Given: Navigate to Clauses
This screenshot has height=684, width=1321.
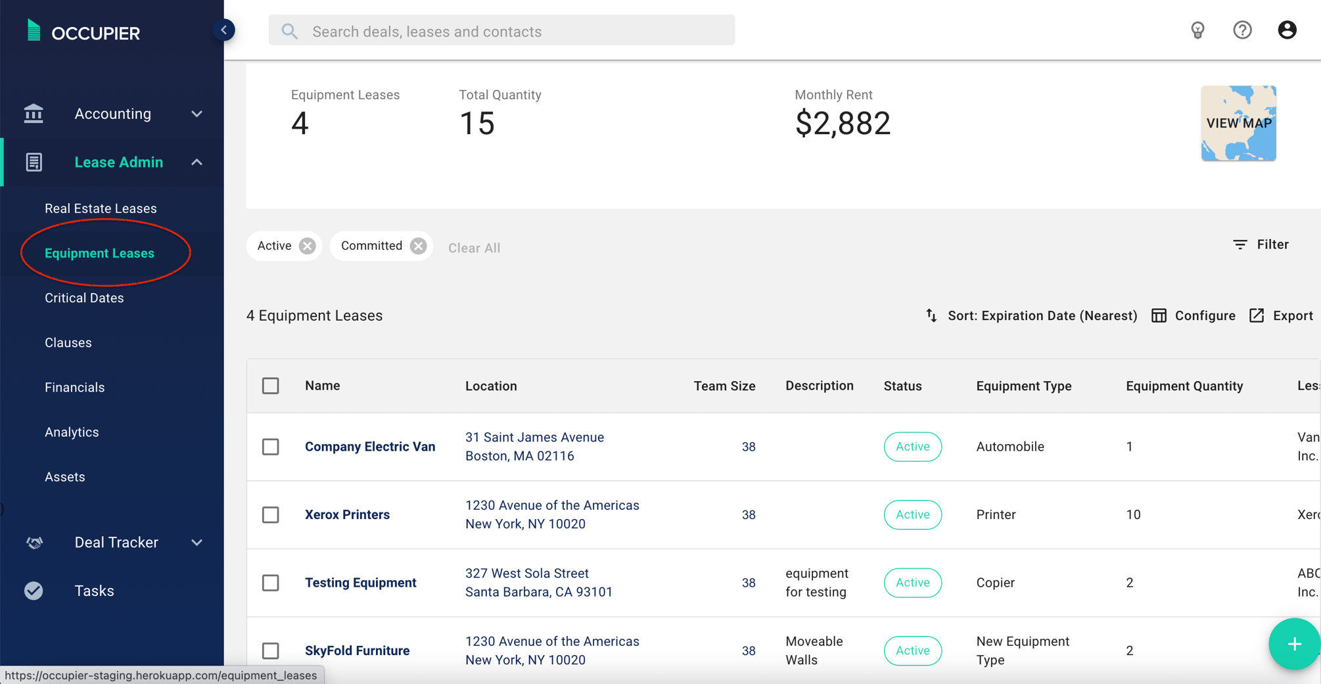Looking at the screenshot, I should 68,342.
